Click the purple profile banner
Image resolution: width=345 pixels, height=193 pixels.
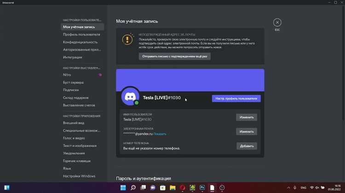[x=190, y=80]
